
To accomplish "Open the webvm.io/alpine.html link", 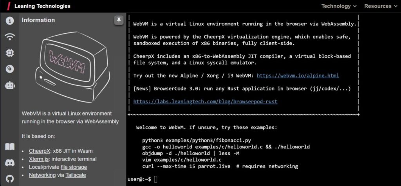I will click(x=298, y=76).
